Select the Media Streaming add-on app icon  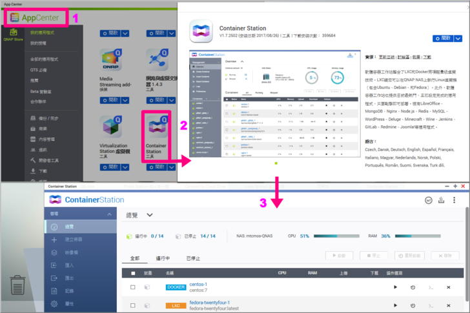coord(110,60)
